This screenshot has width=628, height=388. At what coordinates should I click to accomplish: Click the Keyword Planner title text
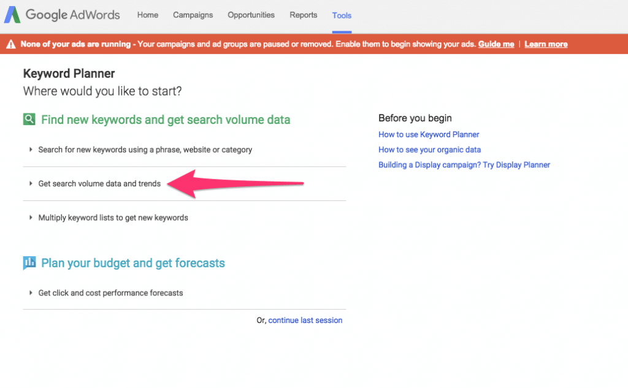coord(69,74)
